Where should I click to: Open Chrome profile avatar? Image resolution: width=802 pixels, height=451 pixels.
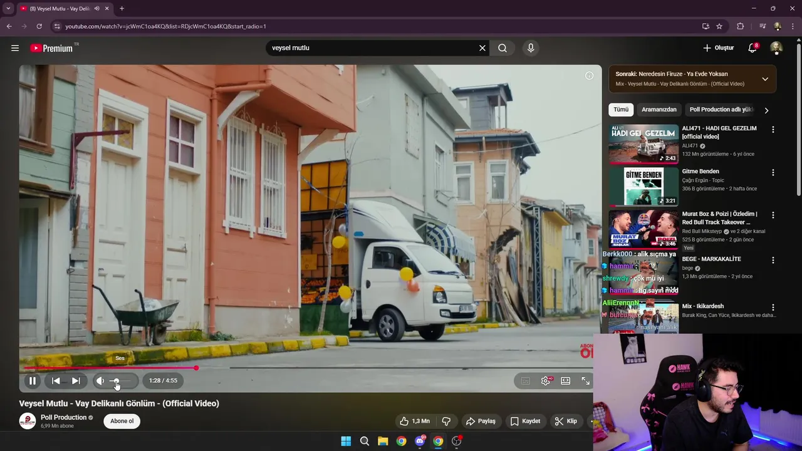(x=778, y=26)
